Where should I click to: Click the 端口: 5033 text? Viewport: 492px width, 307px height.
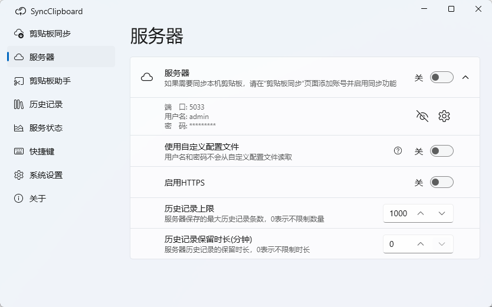click(185, 107)
